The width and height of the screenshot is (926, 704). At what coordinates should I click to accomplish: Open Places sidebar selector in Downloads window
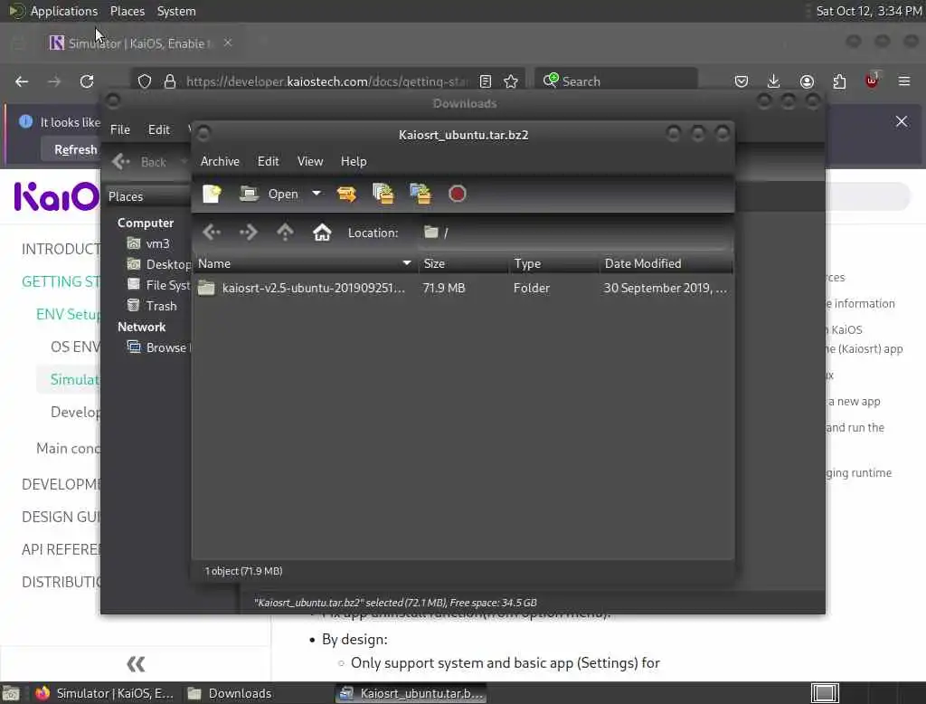[x=147, y=196]
